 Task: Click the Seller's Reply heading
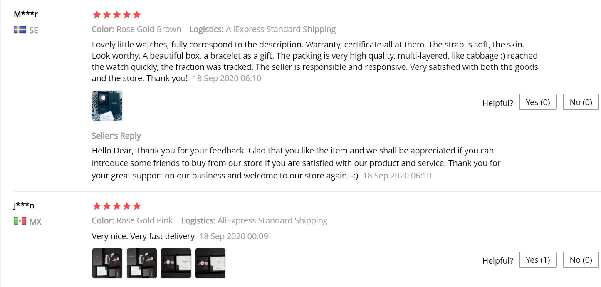click(116, 136)
